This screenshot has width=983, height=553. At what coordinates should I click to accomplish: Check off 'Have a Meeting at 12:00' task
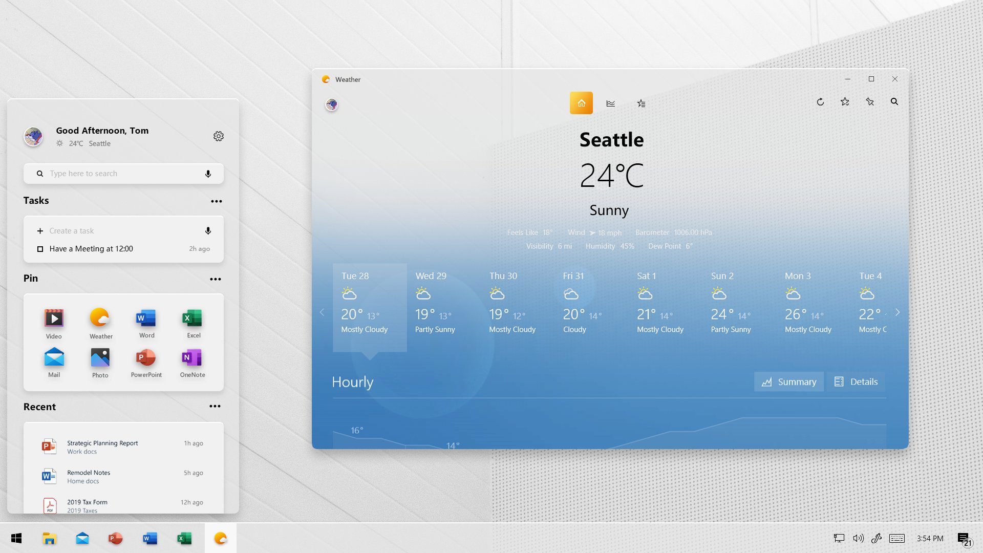[40, 249]
